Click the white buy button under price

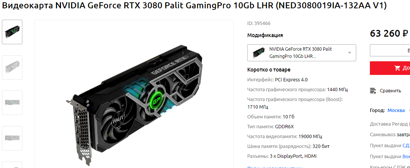pos(390,50)
